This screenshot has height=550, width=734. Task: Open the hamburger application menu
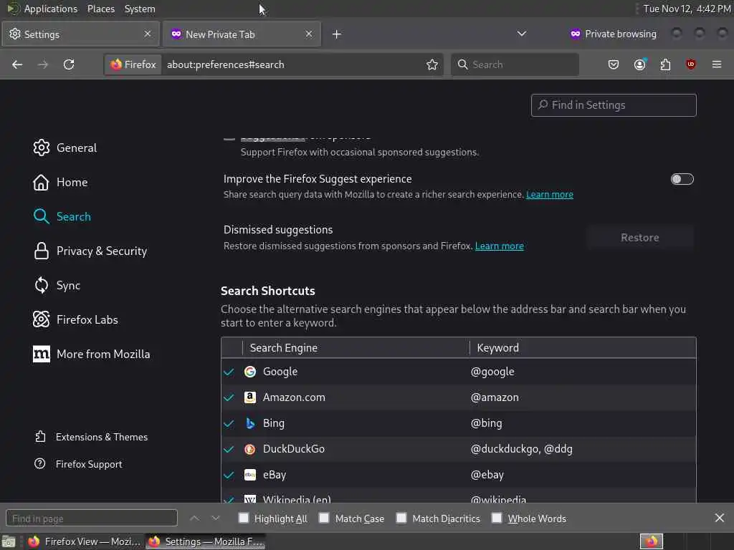(x=717, y=64)
